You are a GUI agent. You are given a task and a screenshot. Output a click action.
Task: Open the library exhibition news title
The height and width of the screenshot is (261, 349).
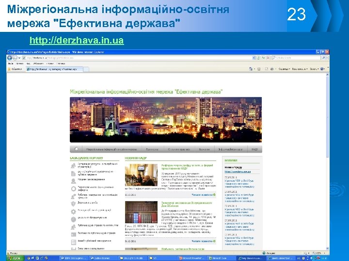coord(187,204)
